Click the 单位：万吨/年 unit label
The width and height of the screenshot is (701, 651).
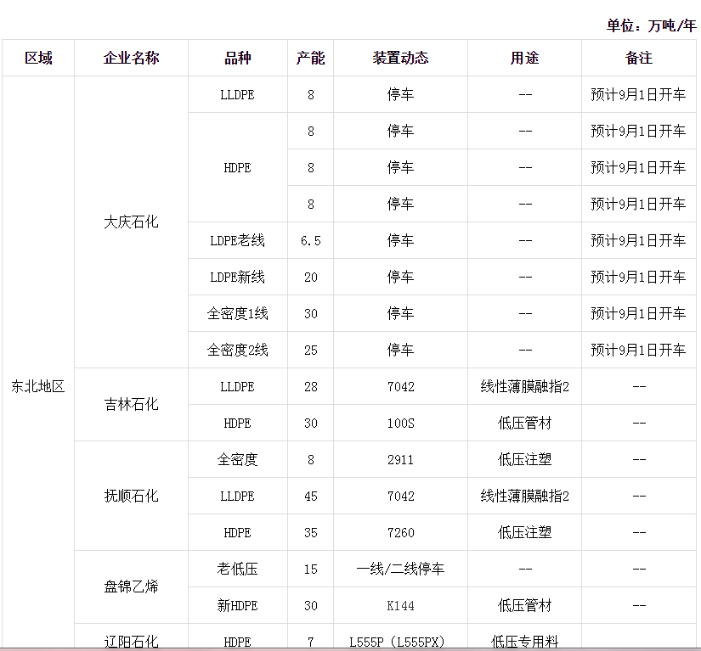pyautogui.click(x=651, y=25)
